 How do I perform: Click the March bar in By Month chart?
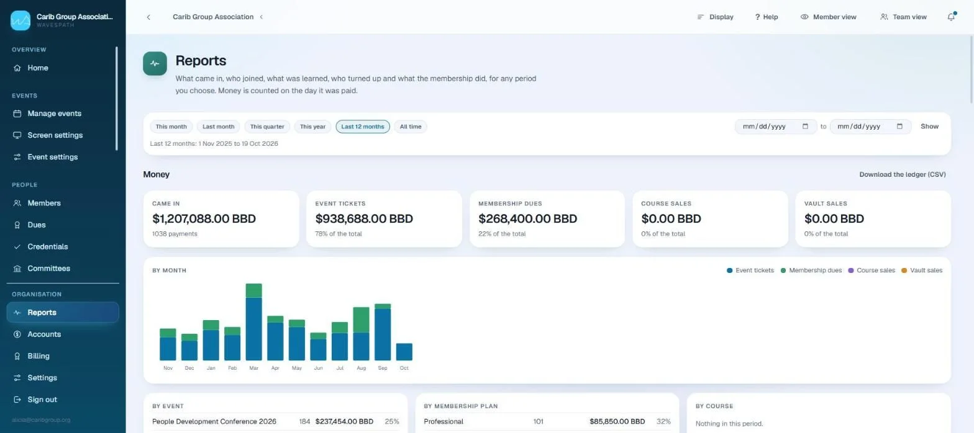point(253,322)
